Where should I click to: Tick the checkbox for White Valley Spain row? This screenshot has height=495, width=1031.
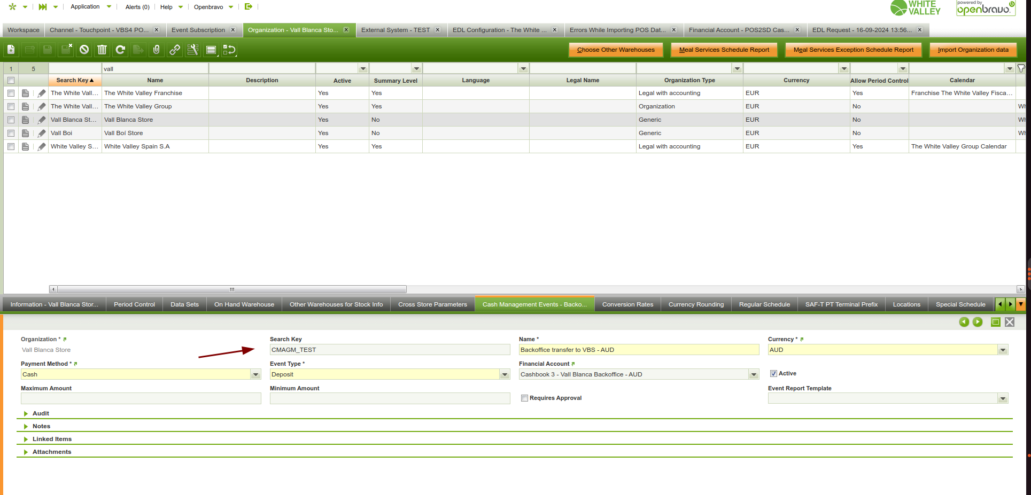coord(11,146)
